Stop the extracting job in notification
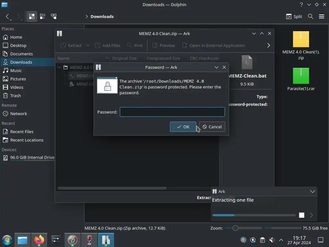The height and width of the screenshot is (247, 329). pos(301,215)
